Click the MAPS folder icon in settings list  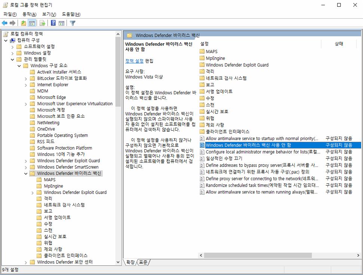[x=202, y=51]
